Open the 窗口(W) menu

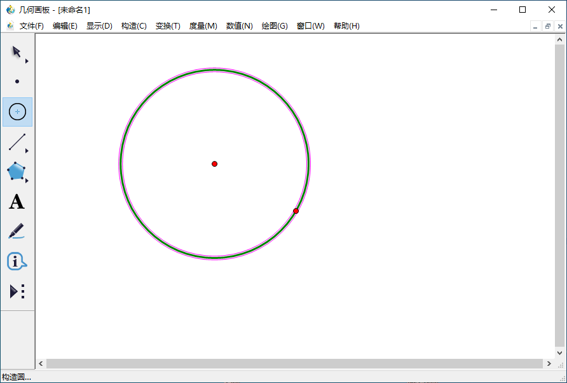click(310, 26)
